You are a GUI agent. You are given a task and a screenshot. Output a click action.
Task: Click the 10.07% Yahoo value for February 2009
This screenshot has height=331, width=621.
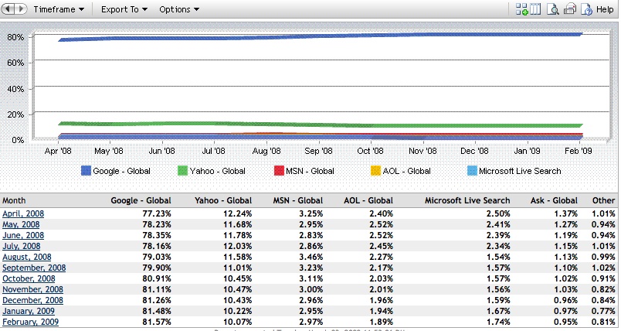pyautogui.click(x=238, y=322)
